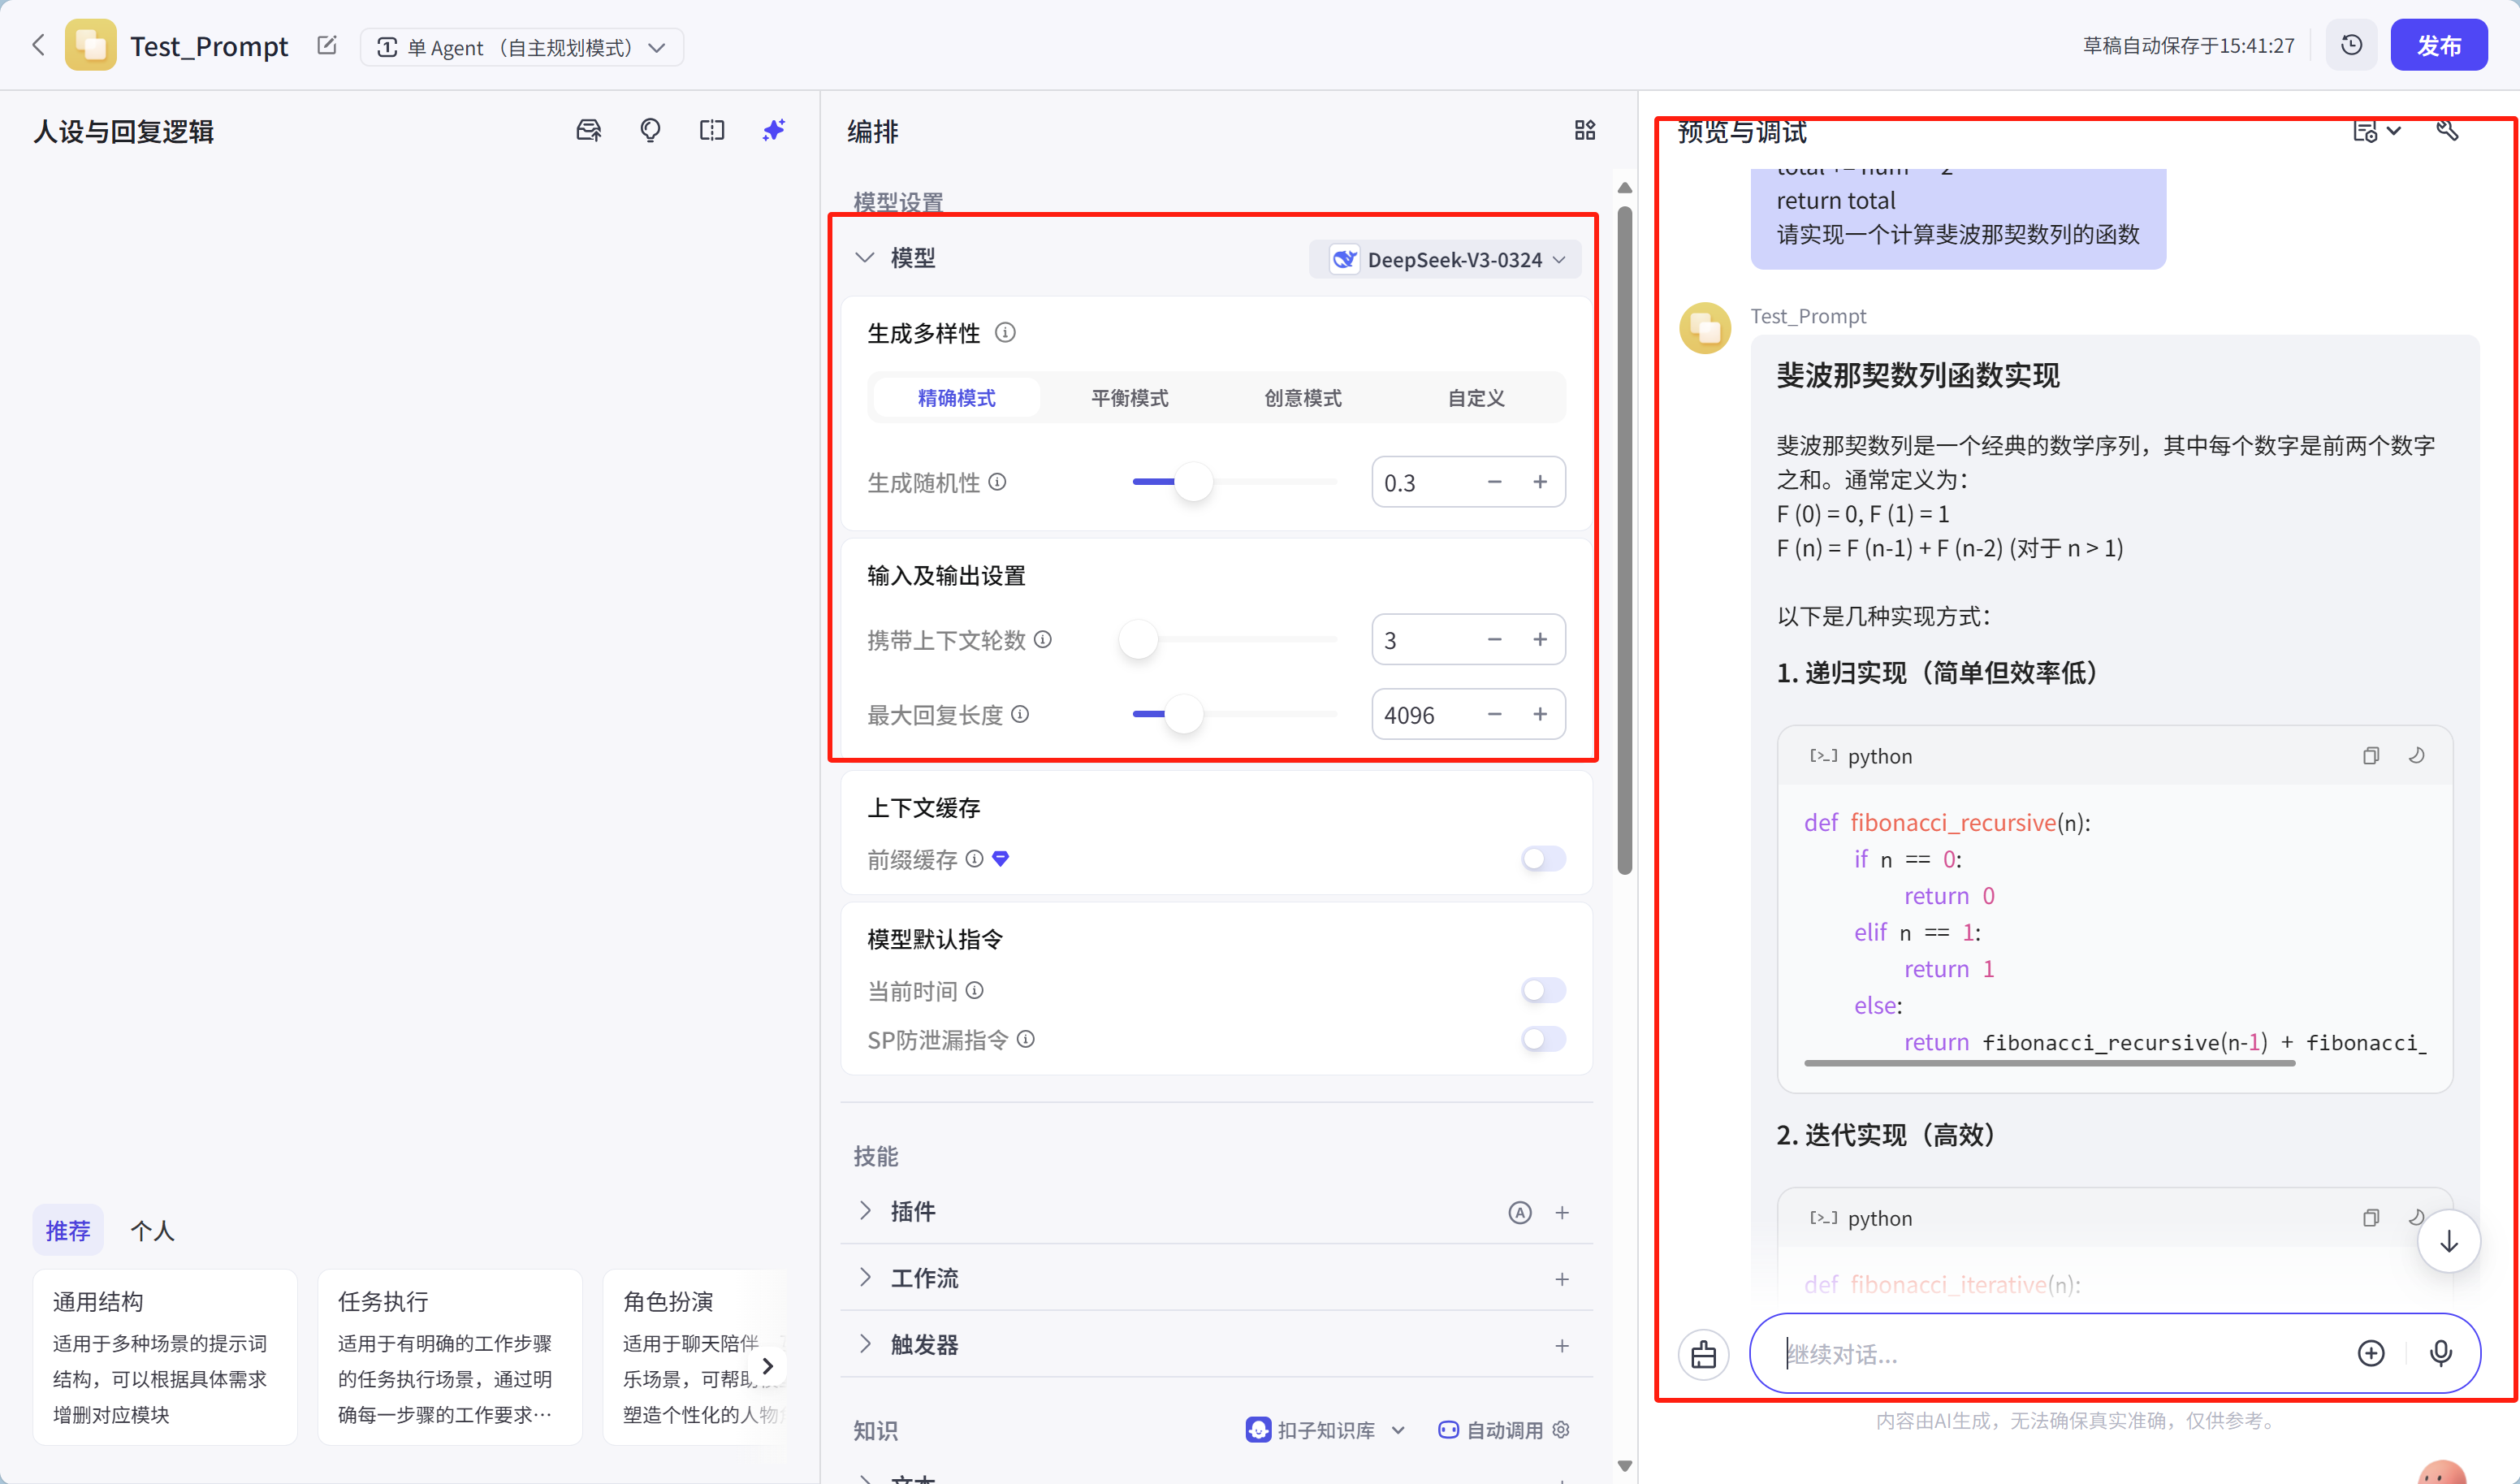Click the 携带上下文轮数 slider handle
The width and height of the screenshot is (2520, 1484).
1138,639
